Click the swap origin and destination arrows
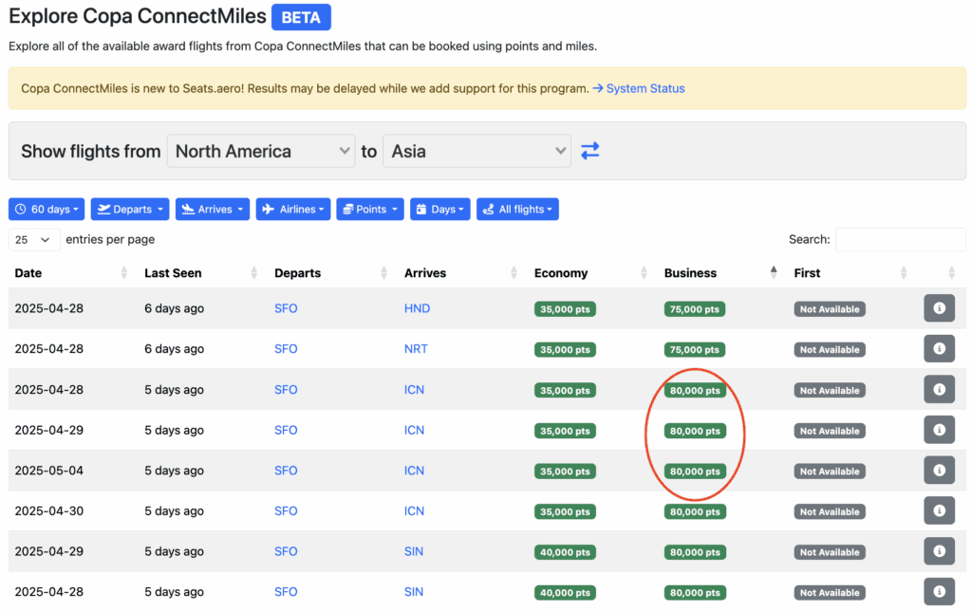 click(589, 151)
